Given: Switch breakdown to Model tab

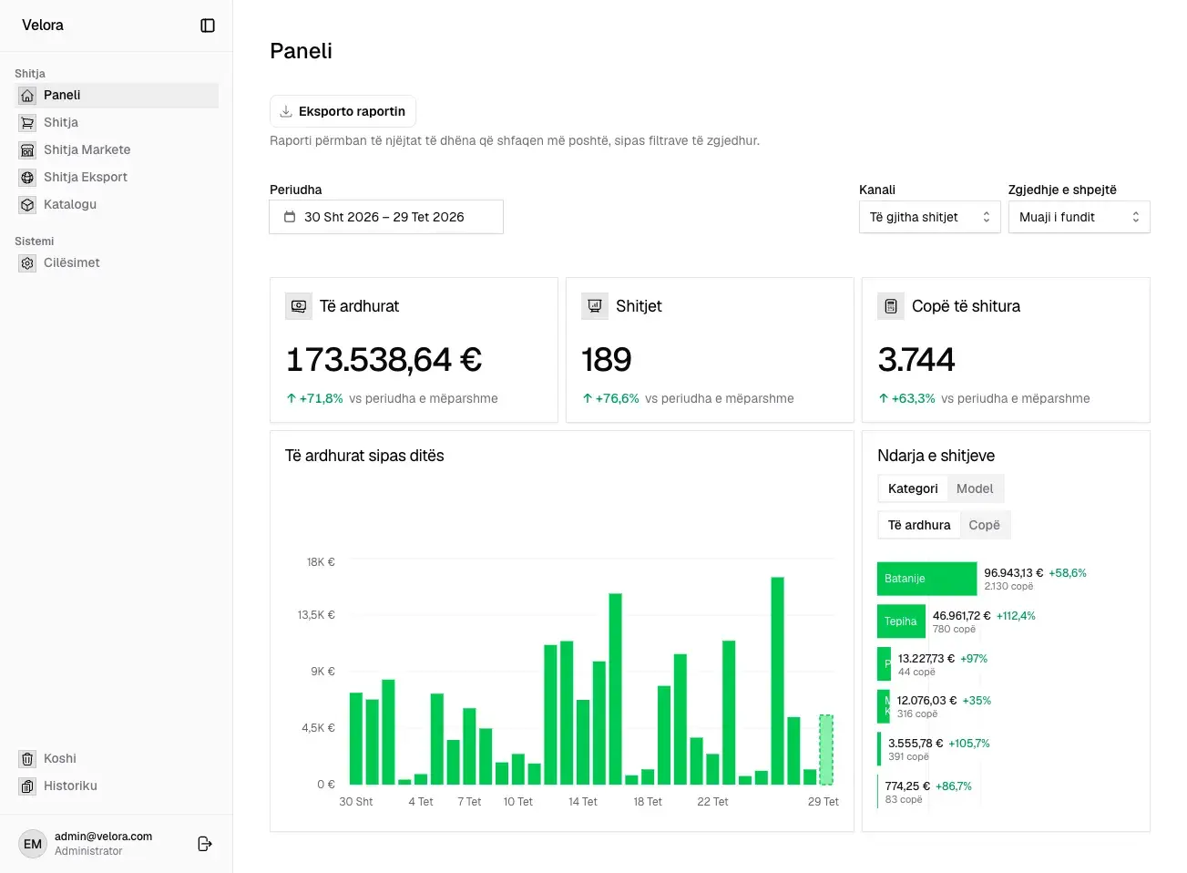Looking at the screenshot, I should coord(975,488).
